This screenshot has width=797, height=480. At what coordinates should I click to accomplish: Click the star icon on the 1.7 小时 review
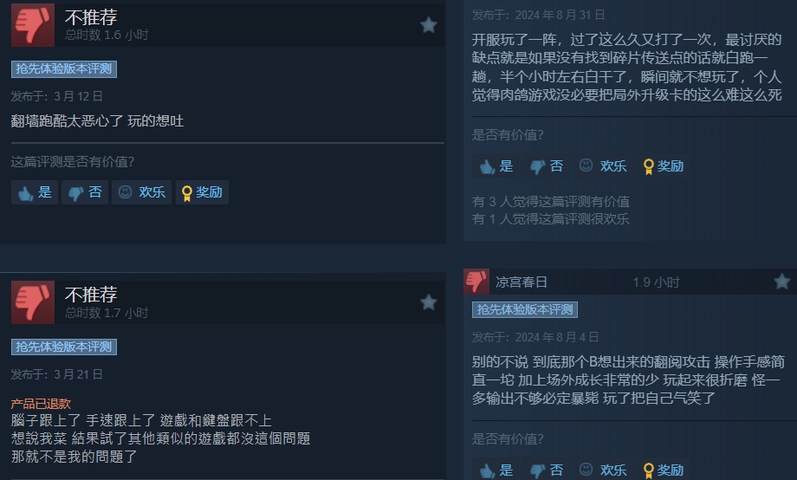point(429,302)
